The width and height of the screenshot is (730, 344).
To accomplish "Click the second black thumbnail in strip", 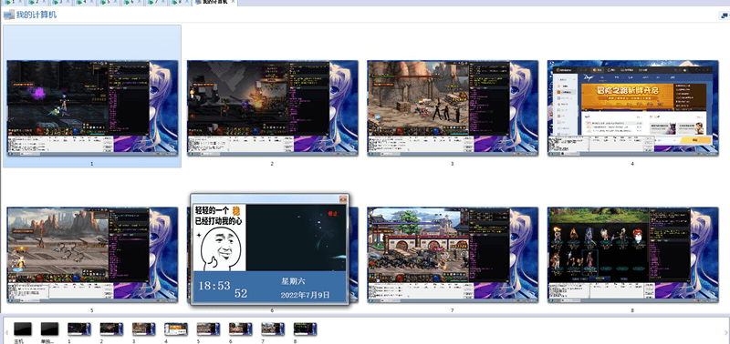I will (49, 329).
